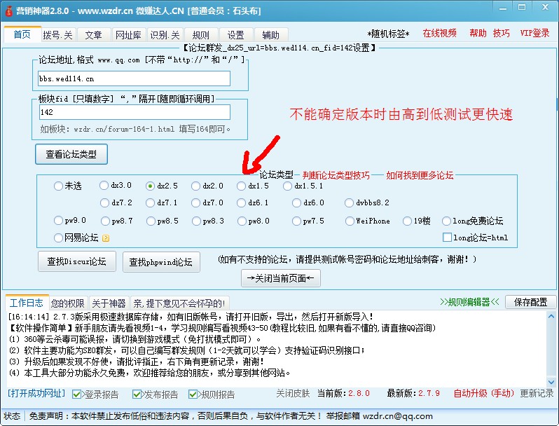Open the 在线视频 link
This screenshot has width=559, height=426.
click(x=440, y=33)
